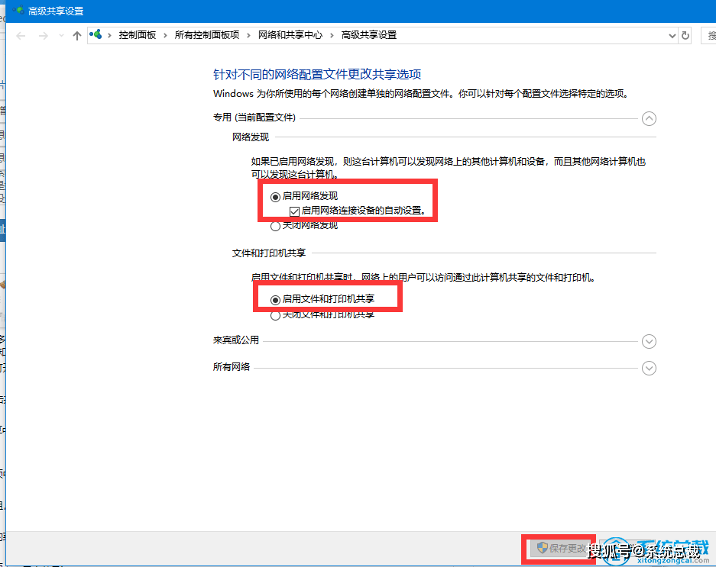
Task: Expand the 所有网络 profile section
Action: [649, 368]
